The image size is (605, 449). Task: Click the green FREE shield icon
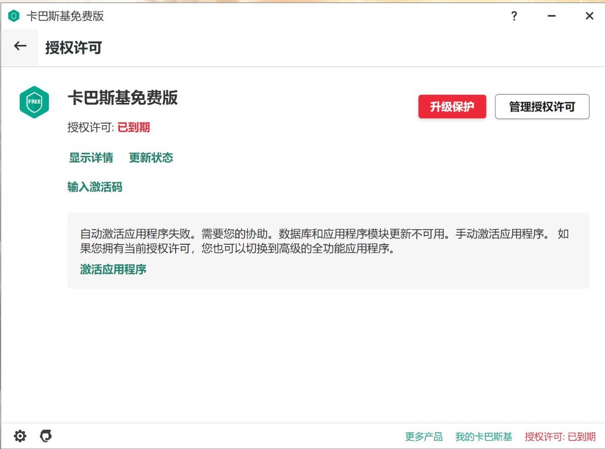(34, 102)
